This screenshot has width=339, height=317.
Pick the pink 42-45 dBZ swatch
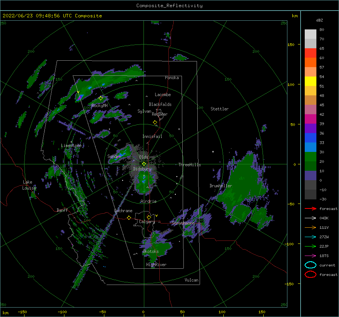coord(310,109)
